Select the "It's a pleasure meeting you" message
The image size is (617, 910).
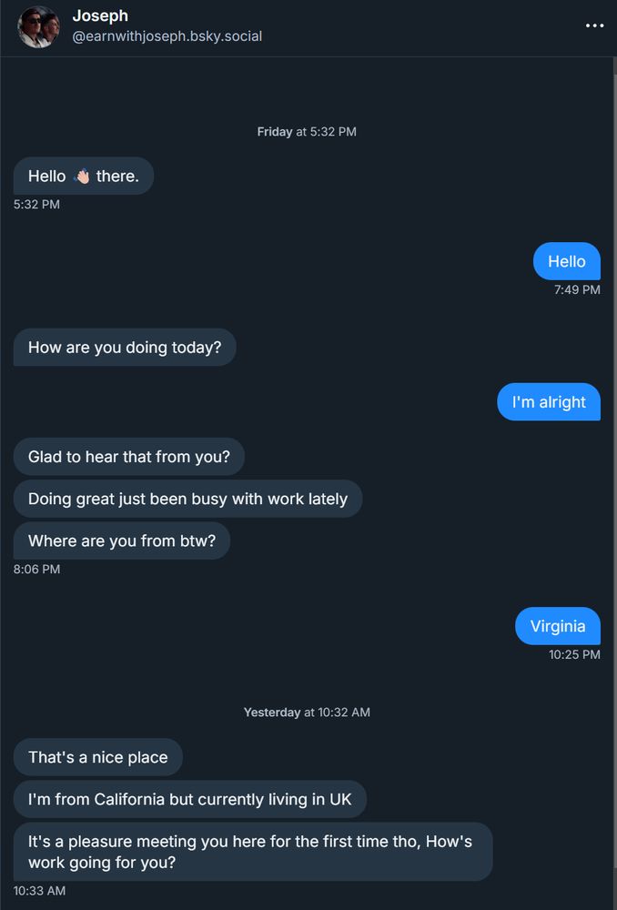(252, 852)
